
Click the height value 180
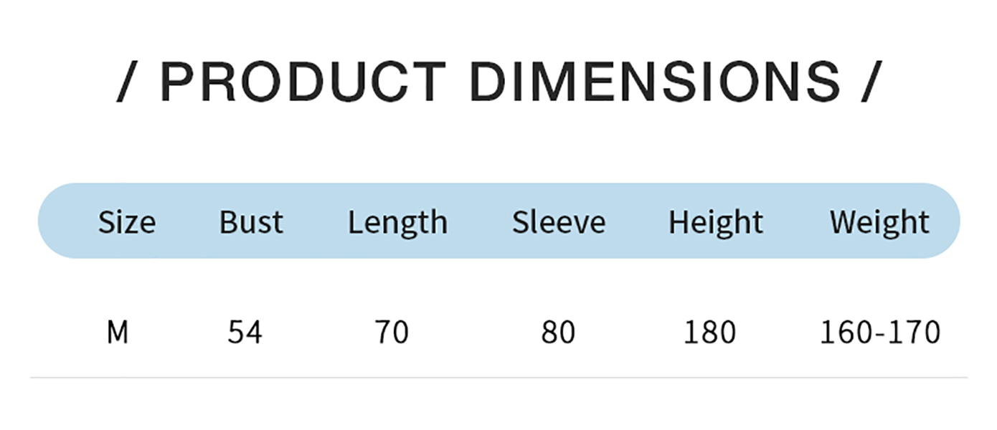pyautogui.click(x=709, y=333)
